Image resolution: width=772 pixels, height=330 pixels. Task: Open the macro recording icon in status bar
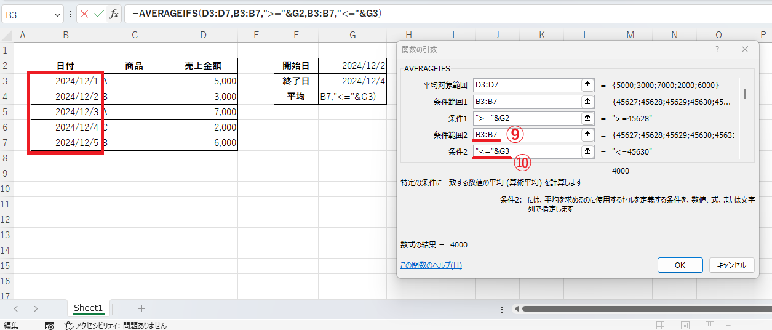[49, 325]
